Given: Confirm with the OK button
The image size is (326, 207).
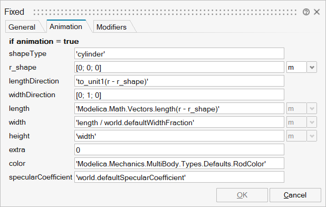Looking at the screenshot, I should tap(242, 195).
